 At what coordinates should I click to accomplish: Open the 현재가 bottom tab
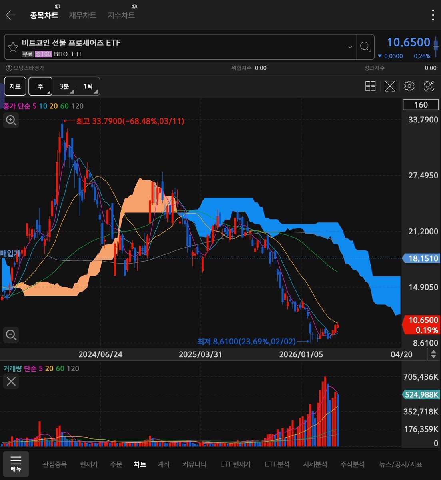pyautogui.click(x=89, y=464)
